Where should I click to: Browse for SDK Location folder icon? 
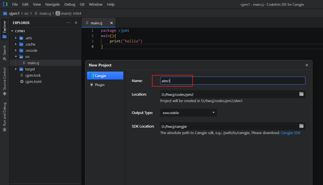[x=301, y=126]
